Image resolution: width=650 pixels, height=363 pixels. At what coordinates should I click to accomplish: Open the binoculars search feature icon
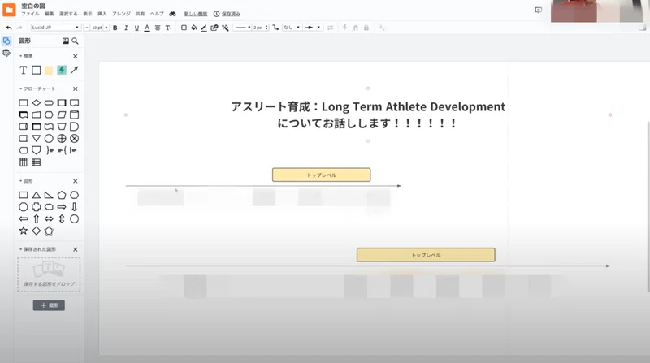[x=172, y=14]
